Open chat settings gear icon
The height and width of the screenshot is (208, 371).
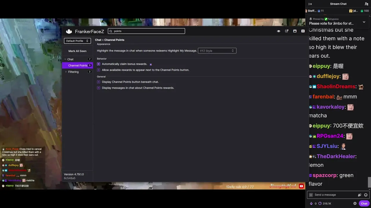(355, 204)
